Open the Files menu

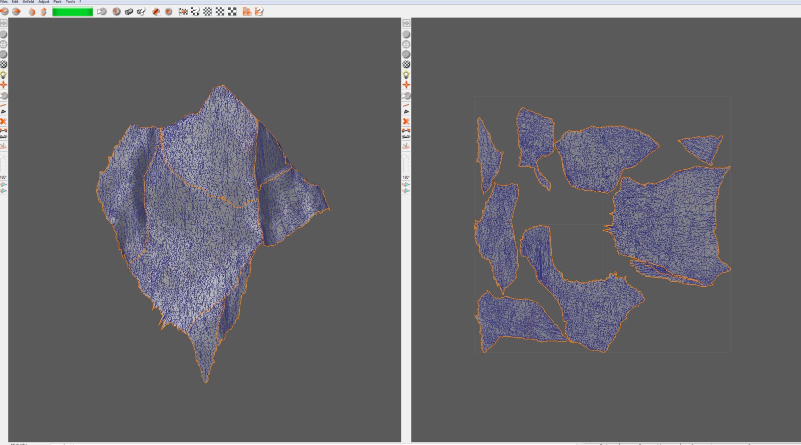(4, 2)
